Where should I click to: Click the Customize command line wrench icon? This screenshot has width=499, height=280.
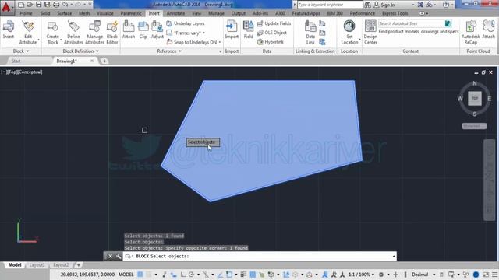[119, 256]
